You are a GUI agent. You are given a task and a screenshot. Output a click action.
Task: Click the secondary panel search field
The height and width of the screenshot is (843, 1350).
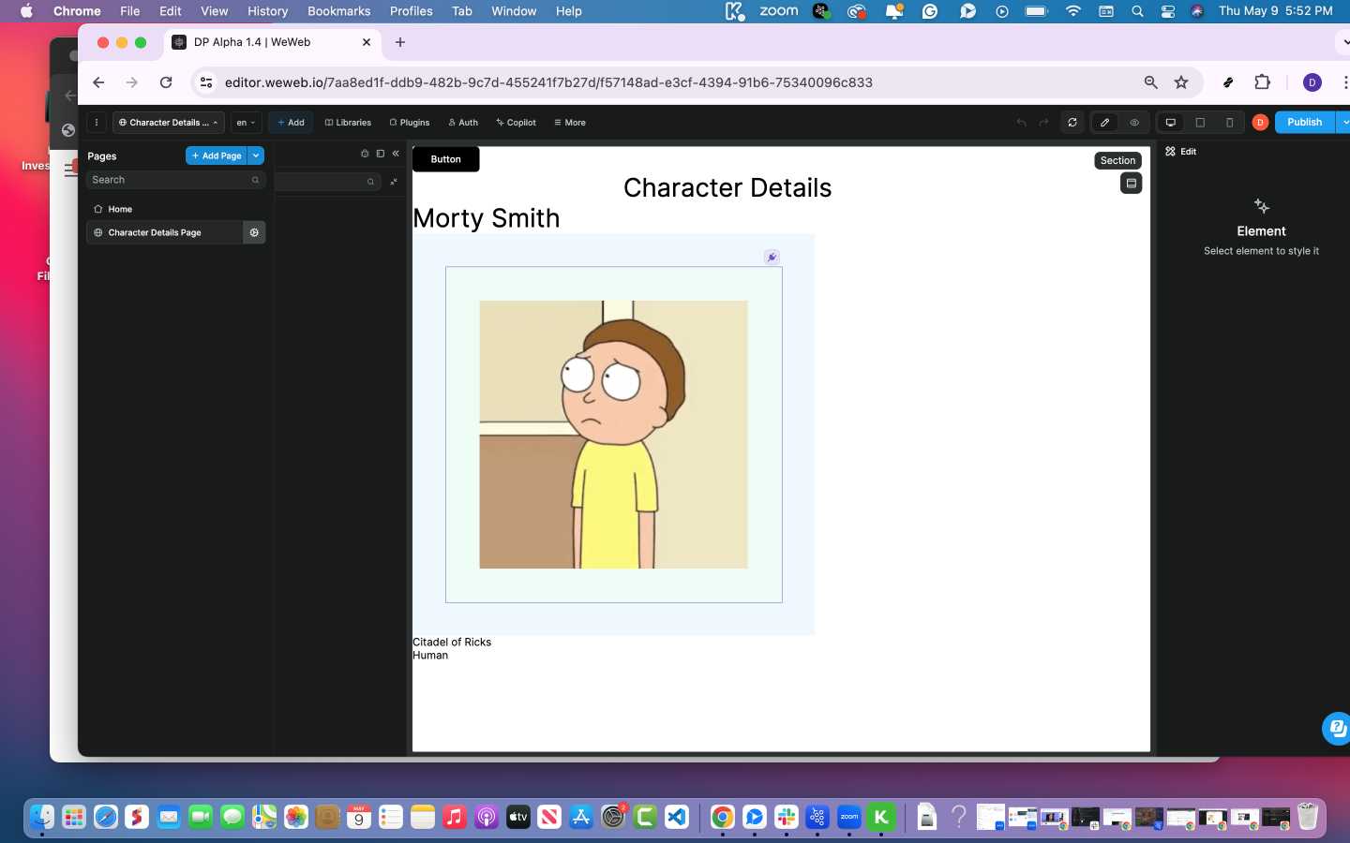coord(327,181)
